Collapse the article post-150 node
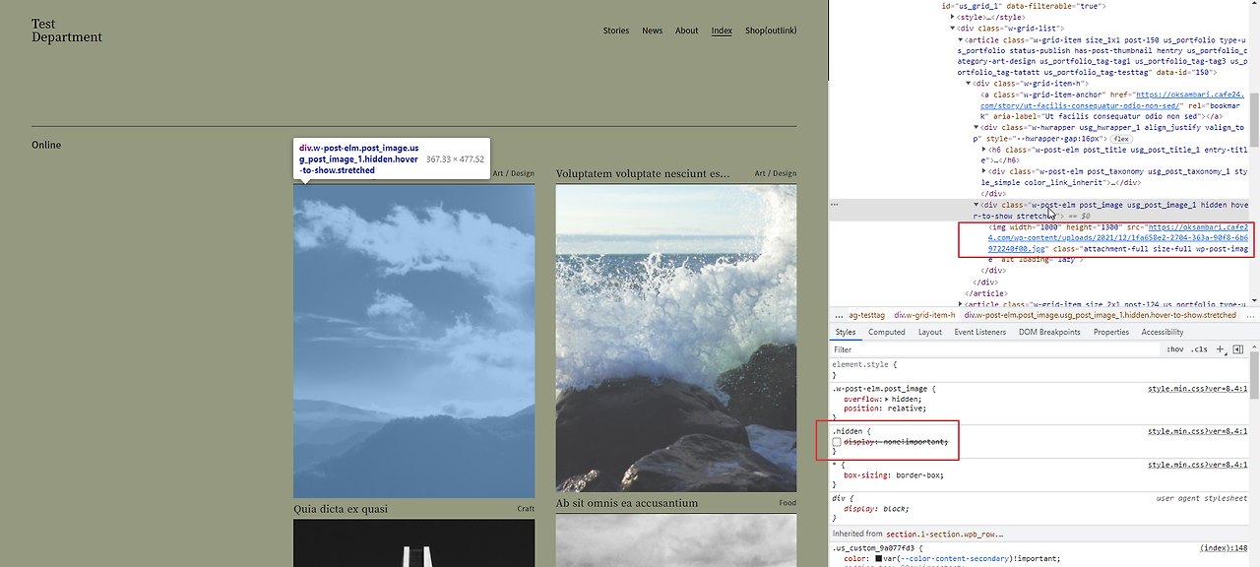 961,39
